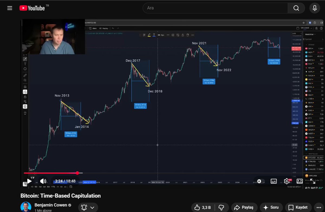Click the trash icon in chart sidebar
The width and height of the screenshot is (325, 212).
click(25, 113)
